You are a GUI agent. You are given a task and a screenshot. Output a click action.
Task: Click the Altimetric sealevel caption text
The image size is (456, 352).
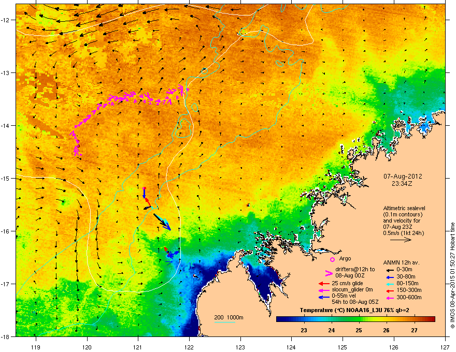pyautogui.click(x=404, y=208)
